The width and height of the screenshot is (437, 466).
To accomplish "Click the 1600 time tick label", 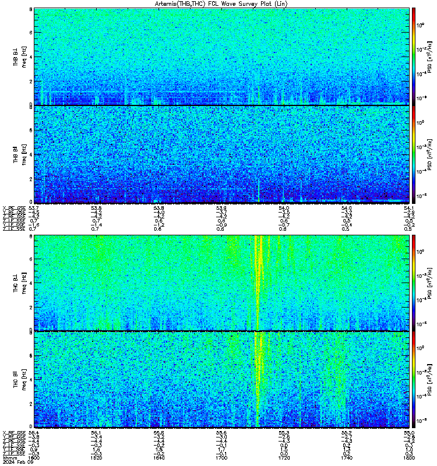I will (x=34, y=458).
